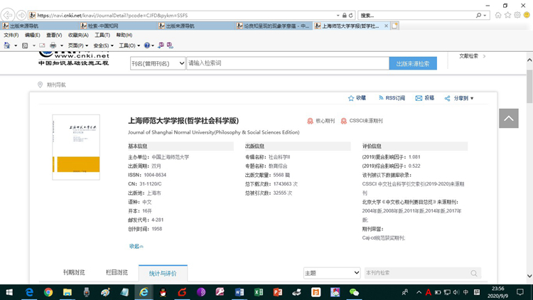
Task: Open the Home icon's dropdown arrow in command bar
Action: (x=16, y=45)
